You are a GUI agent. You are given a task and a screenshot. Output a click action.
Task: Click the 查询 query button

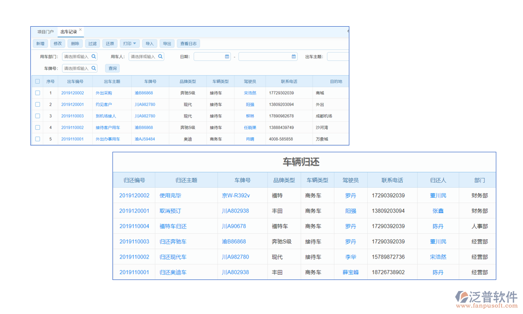(112, 68)
